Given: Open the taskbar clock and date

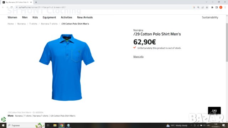Looking at the screenshot, I should click(216, 126).
